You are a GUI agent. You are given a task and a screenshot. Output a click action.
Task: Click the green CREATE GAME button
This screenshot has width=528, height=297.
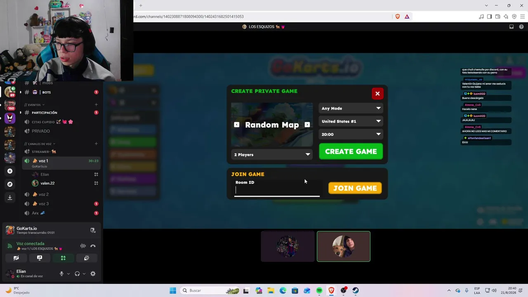[351, 151]
